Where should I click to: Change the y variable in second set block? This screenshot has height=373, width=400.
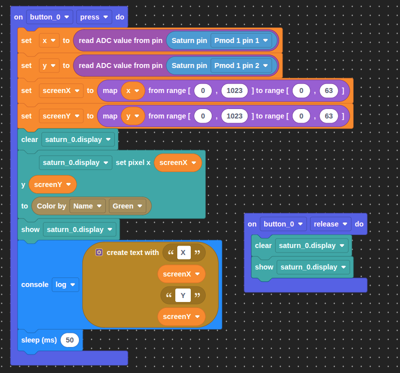(x=49, y=65)
